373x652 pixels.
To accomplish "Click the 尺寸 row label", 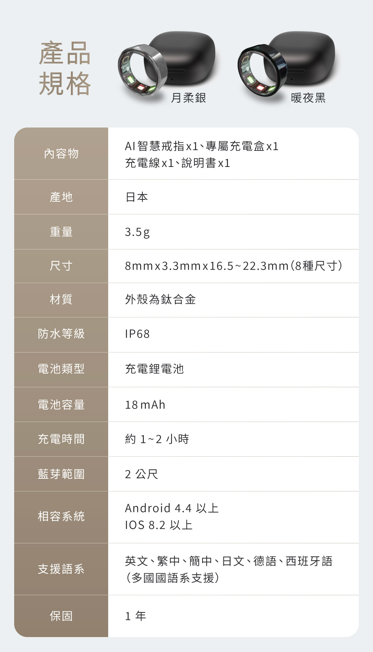I will click(x=61, y=266).
